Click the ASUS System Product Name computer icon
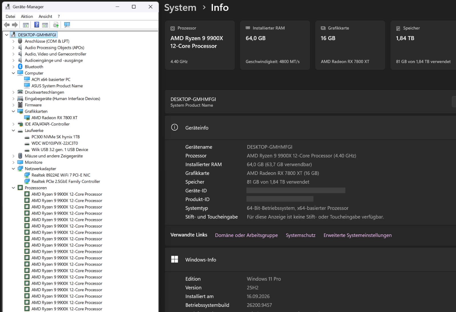456x312 pixels. tap(27, 86)
